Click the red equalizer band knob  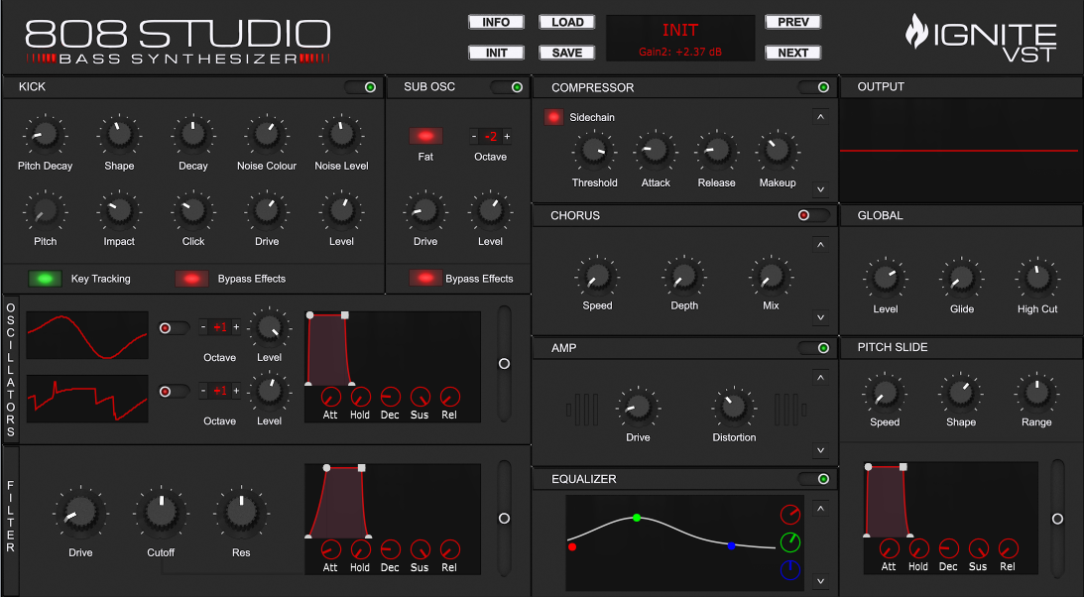tap(790, 514)
